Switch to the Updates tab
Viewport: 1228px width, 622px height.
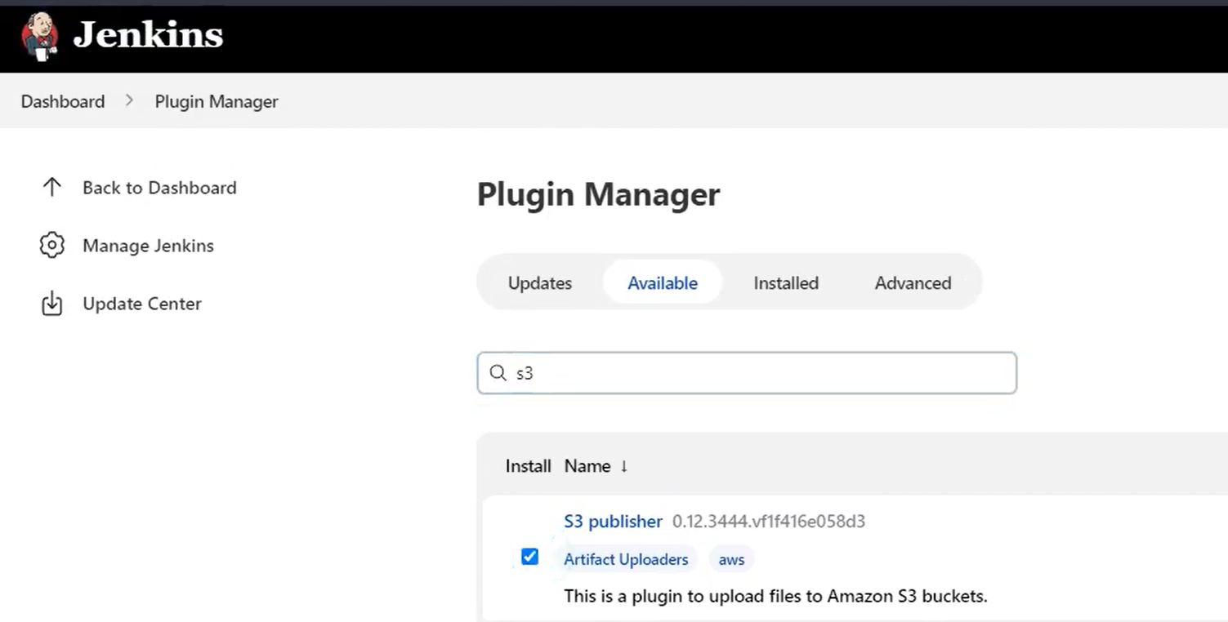[x=540, y=283]
